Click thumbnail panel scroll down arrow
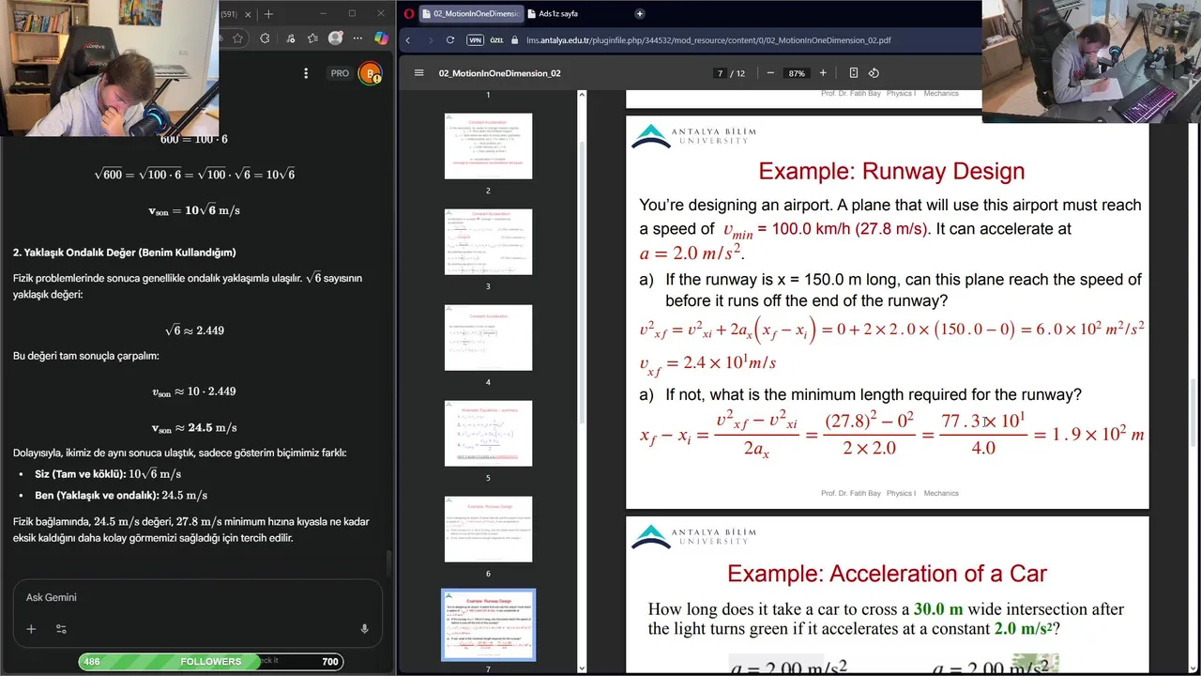Image resolution: width=1201 pixels, height=676 pixels. 582,668
